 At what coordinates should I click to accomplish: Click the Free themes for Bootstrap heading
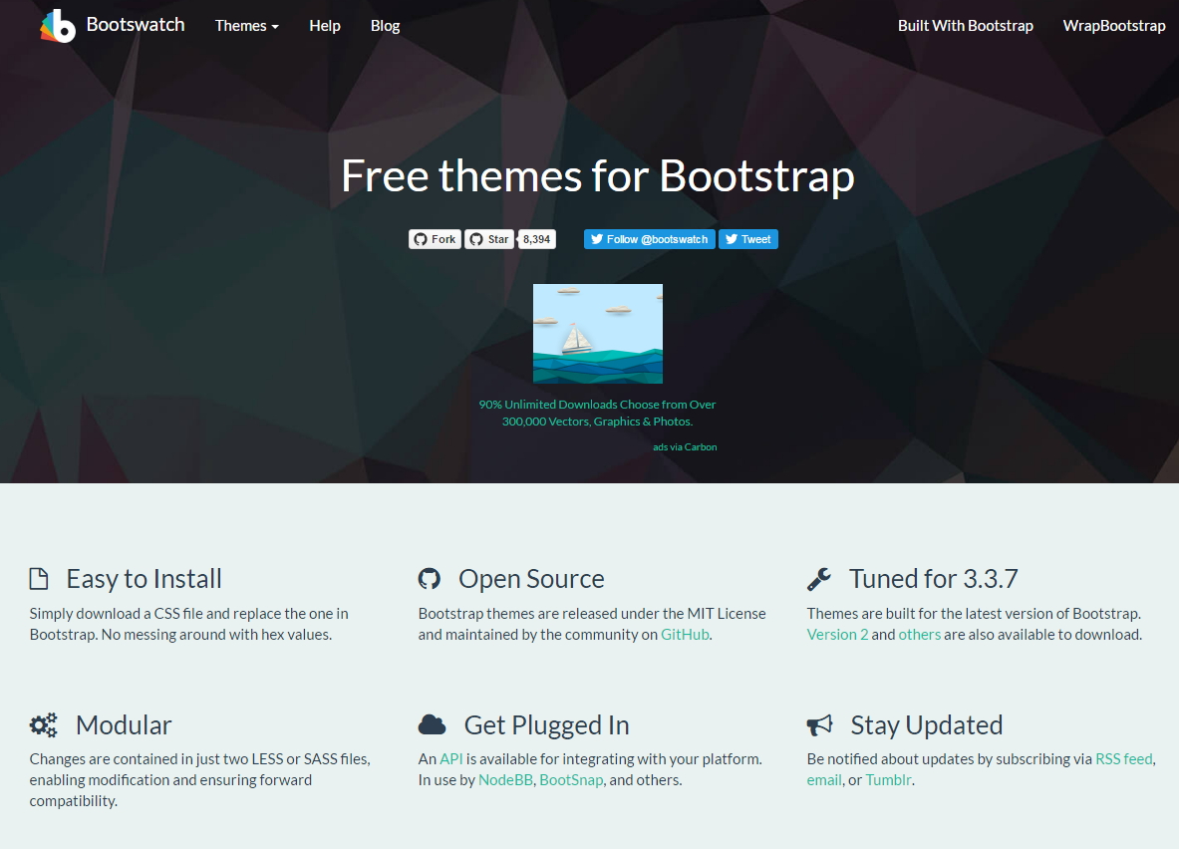(x=598, y=176)
